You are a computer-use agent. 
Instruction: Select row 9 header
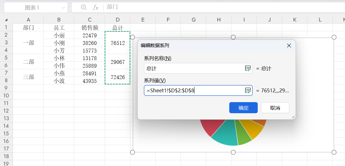[x=6, y=88]
